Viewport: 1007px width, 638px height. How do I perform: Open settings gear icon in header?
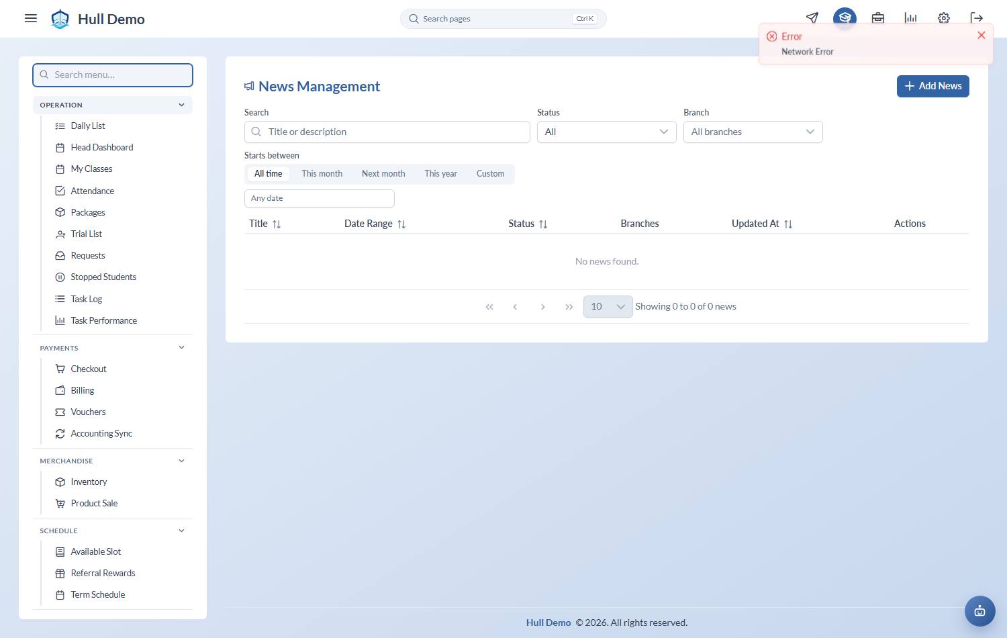pyautogui.click(x=943, y=18)
